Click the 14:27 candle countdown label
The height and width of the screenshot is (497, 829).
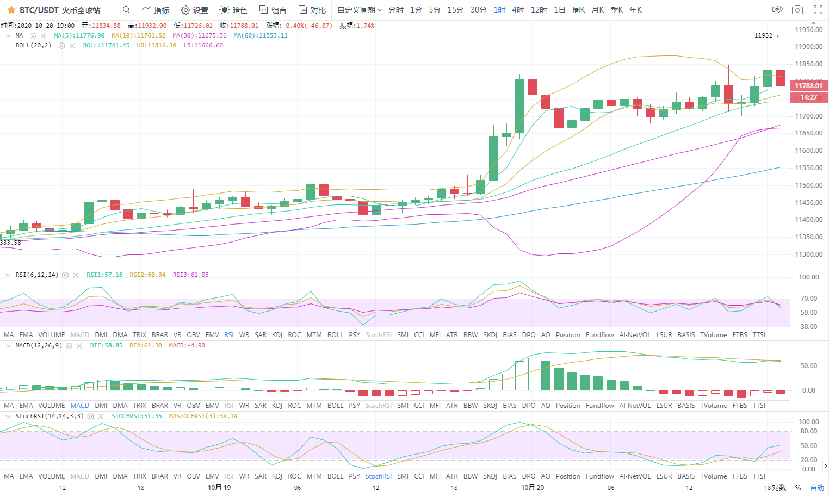[x=809, y=97]
